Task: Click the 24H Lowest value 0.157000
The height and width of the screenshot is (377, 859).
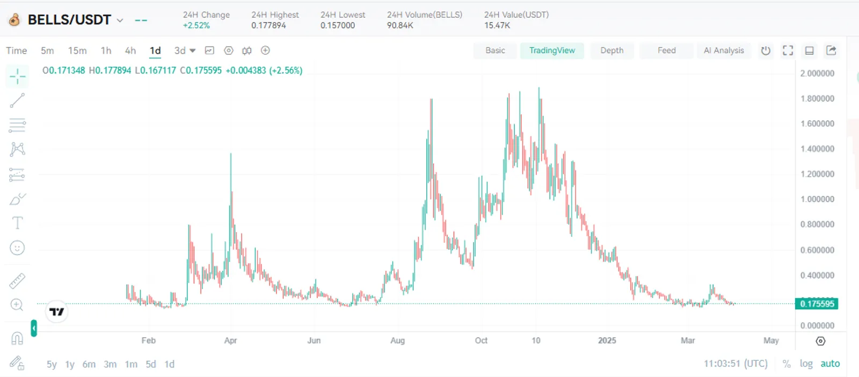Action: pyautogui.click(x=338, y=25)
